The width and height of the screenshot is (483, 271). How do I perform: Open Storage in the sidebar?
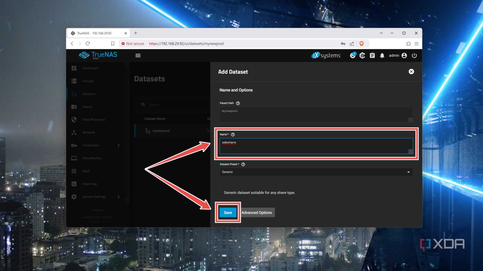[88, 81]
